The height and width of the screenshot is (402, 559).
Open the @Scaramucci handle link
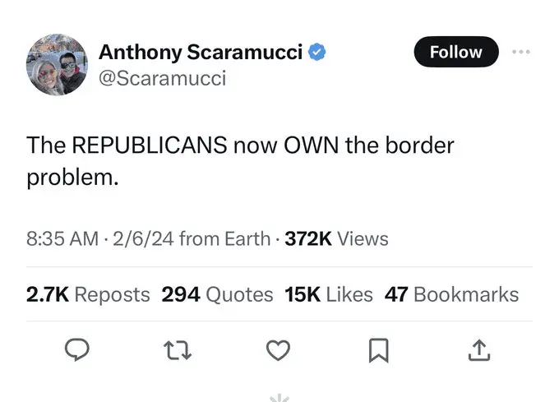162,78
